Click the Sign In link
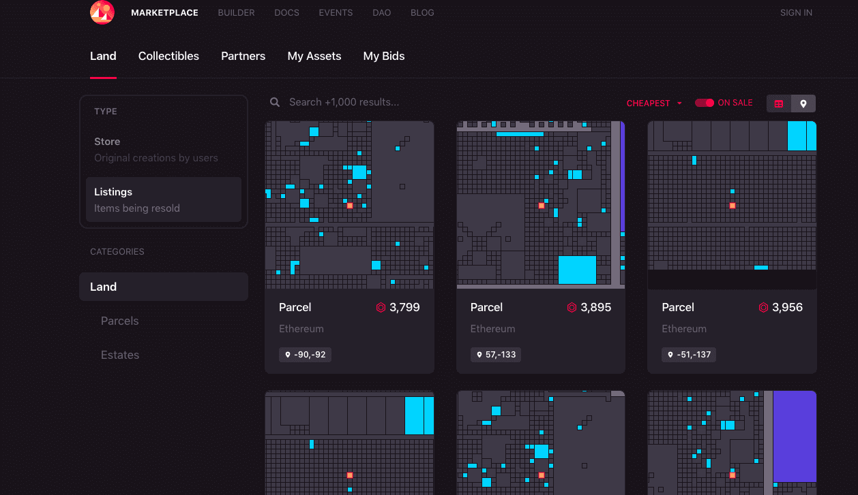 tap(796, 13)
